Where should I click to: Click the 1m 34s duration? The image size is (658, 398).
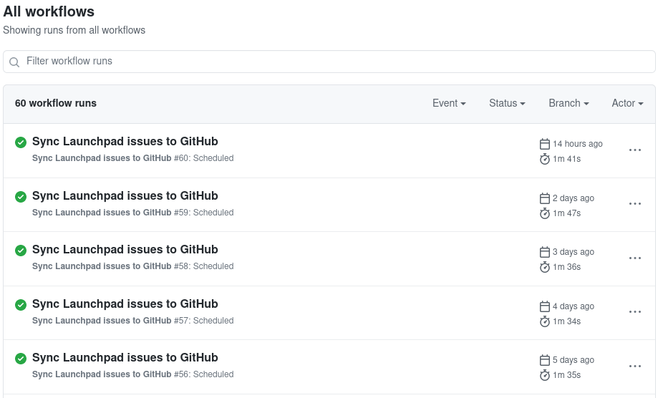click(x=566, y=321)
